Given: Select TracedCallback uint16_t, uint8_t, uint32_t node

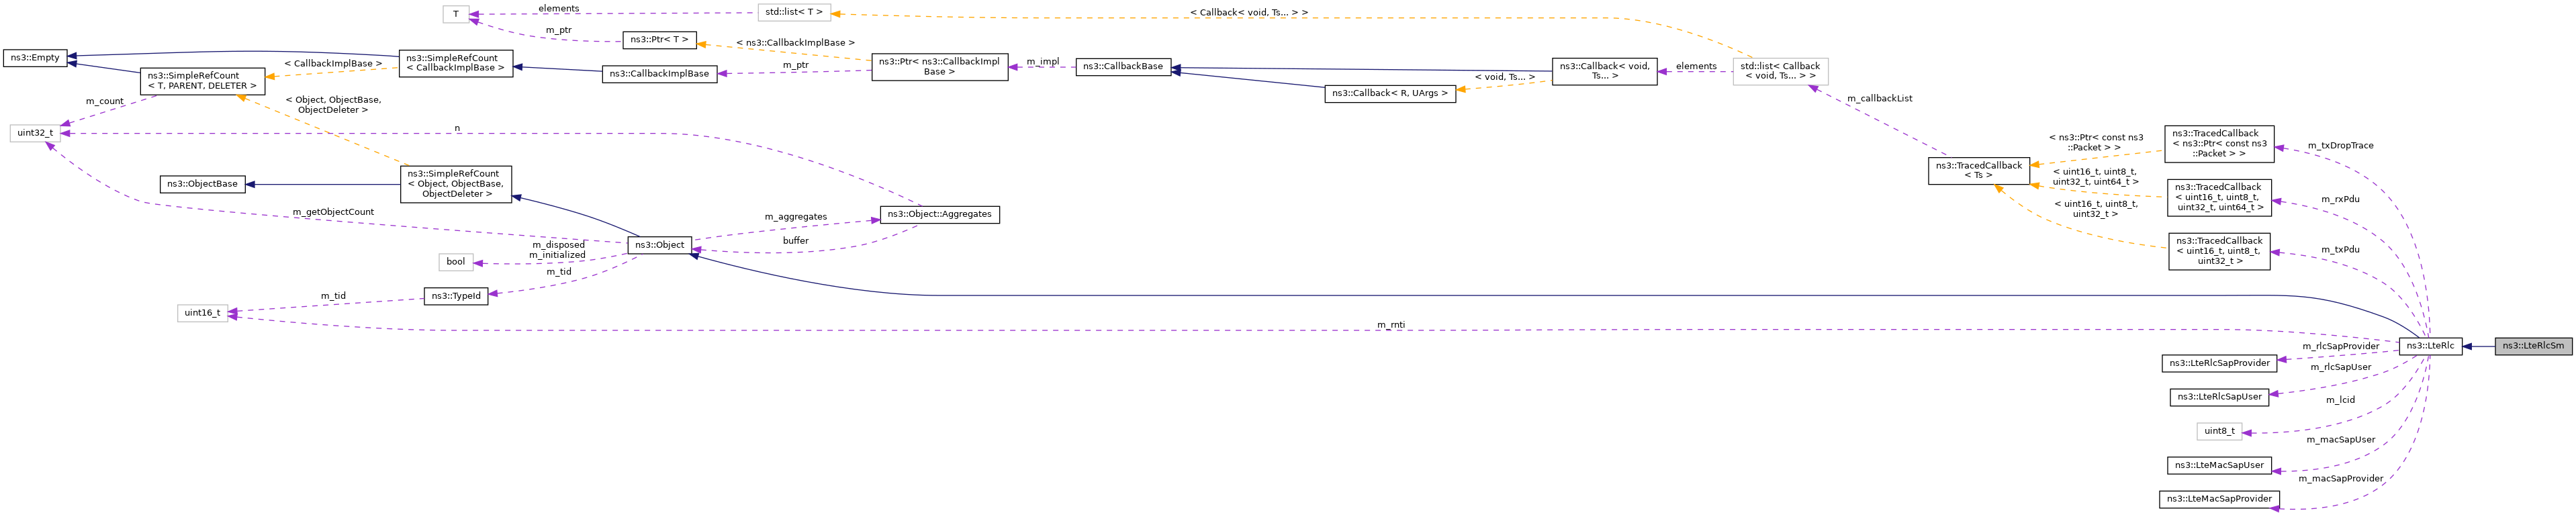Looking at the screenshot, I should click(2219, 252).
